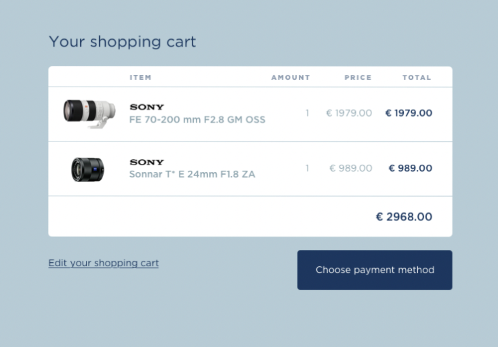498x347 pixels.
Task: Click the Choose payment method button
Action: coord(375,270)
